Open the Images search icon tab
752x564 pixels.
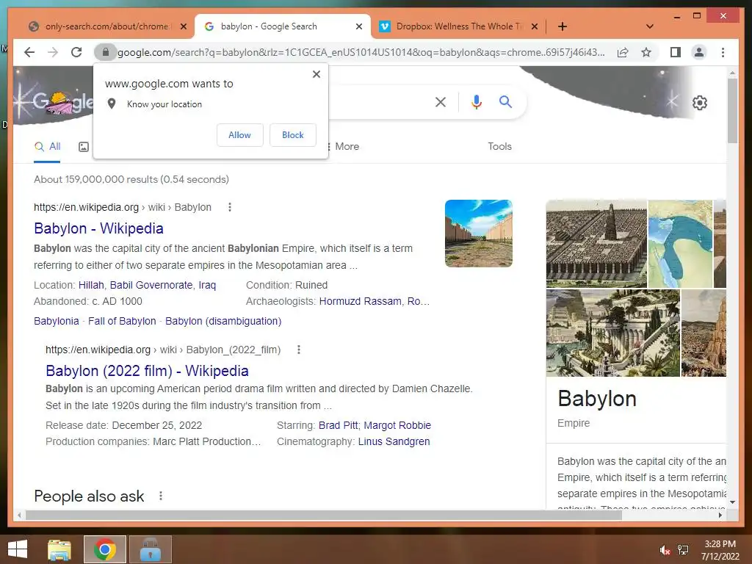[84, 147]
